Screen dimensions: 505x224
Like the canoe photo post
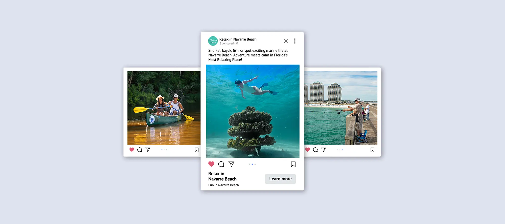(x=132, y=150)
